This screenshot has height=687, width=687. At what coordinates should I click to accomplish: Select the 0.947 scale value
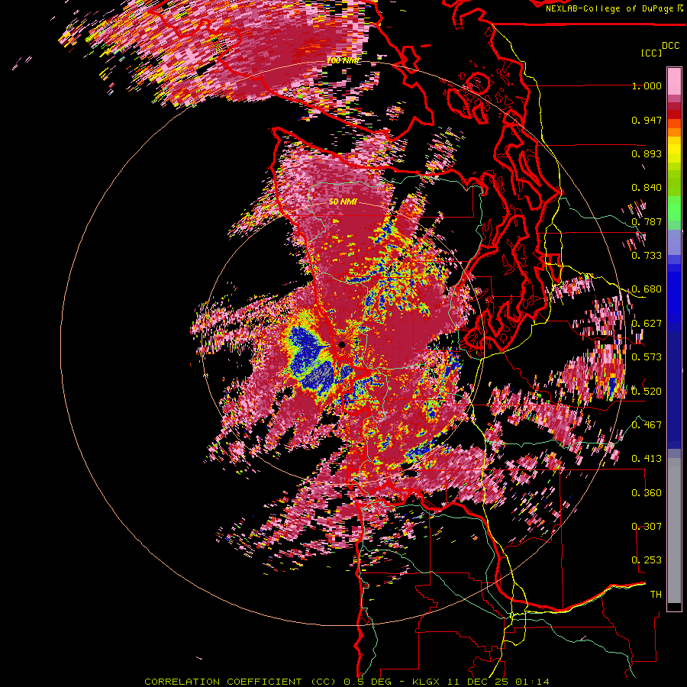[x=647, y=120]
